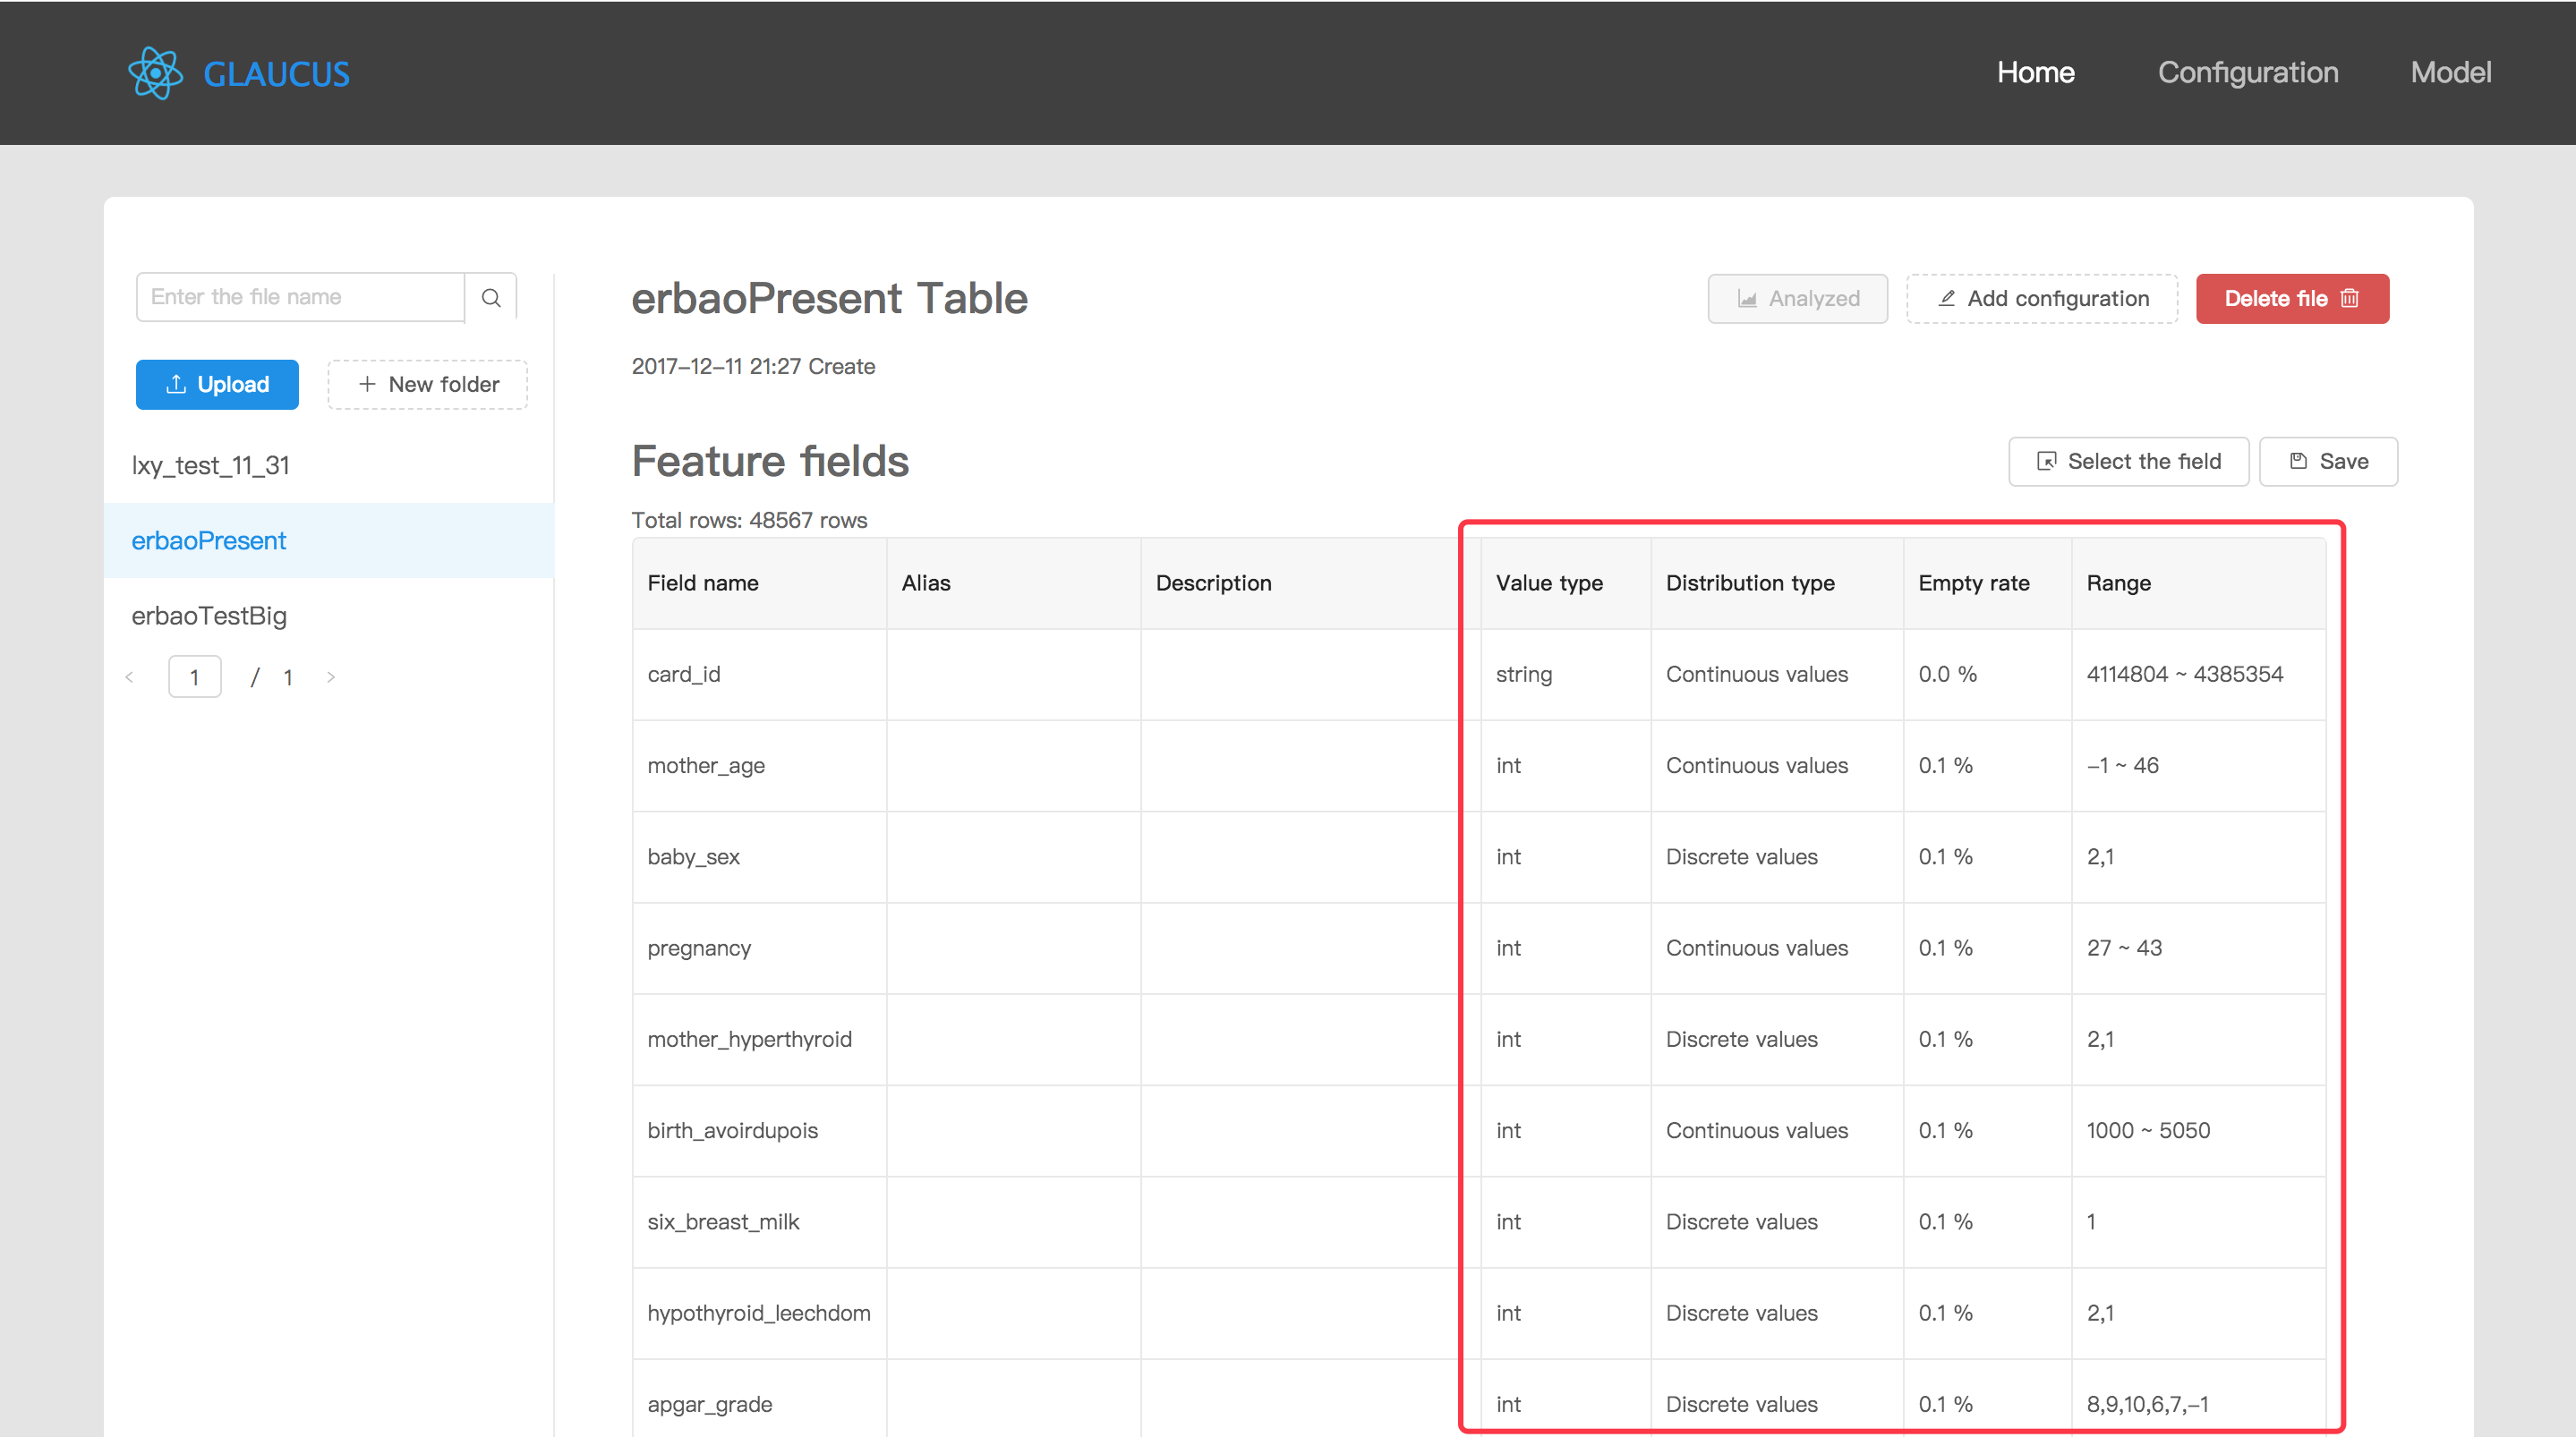This screenshot has height=1437, width=2576.
Task: Click the magnifier search icon
Action: [491, 297]
